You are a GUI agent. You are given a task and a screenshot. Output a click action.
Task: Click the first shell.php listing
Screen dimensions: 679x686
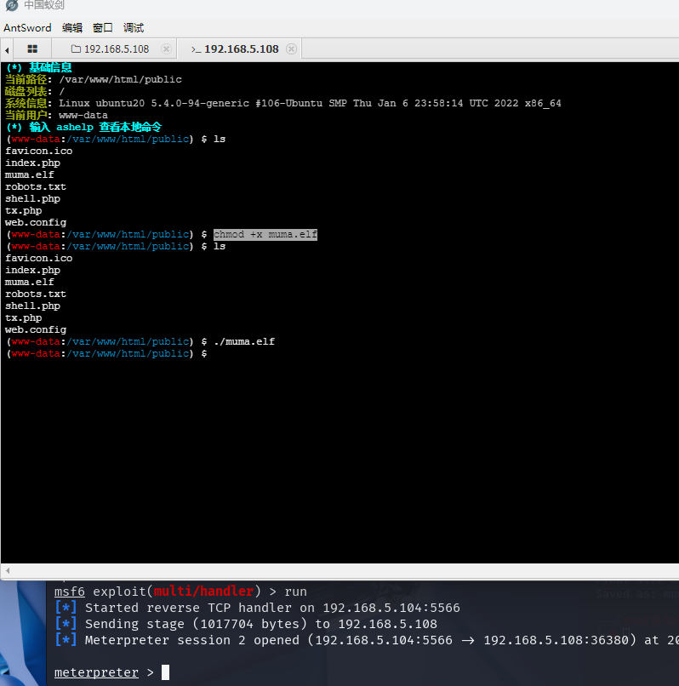tap(33, 198)
